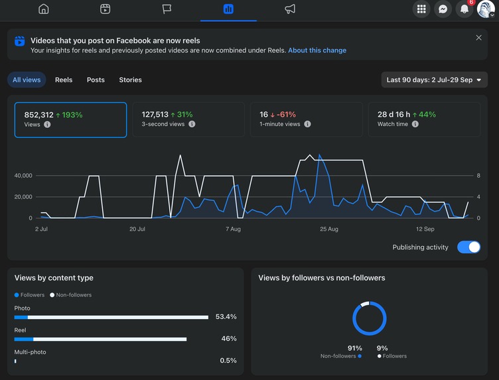499x380 pixels.
Task: Click the Followers legend dot in content type
Action: pos(17,295)
